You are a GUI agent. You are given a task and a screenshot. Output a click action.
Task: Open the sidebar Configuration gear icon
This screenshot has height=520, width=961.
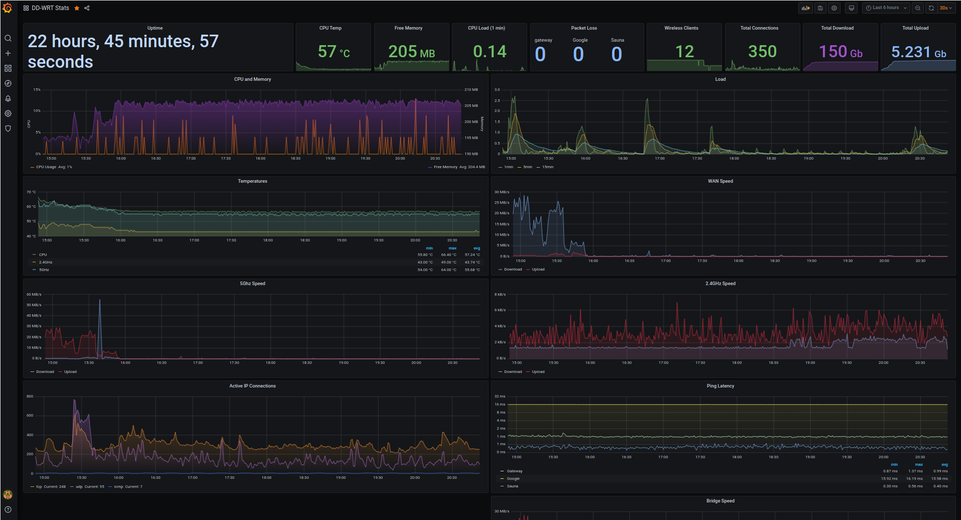tap(8, 113)
